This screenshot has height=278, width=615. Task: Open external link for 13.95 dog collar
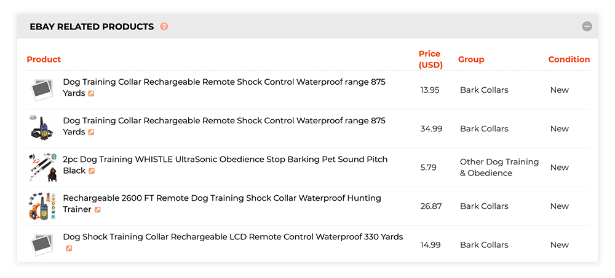coord(91,93)
